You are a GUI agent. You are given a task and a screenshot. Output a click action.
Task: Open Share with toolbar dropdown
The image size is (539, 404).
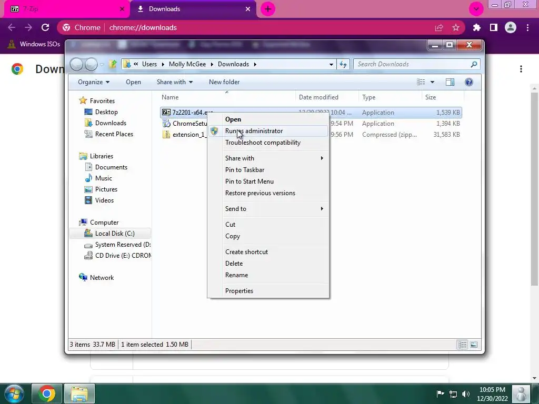(175, 82)
